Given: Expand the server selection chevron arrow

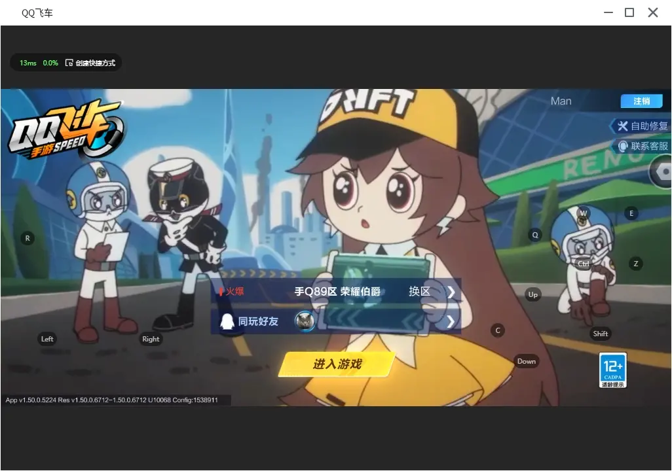Looking at the screenshot, I should point(451,292).
